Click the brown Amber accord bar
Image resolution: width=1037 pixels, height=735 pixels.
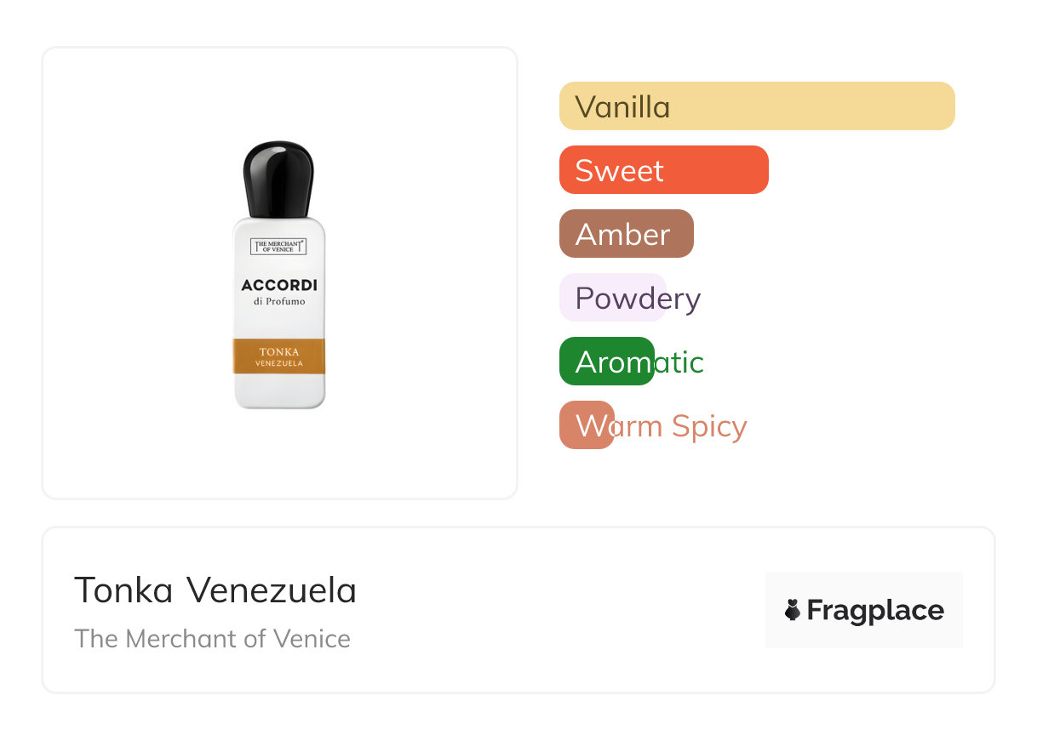pos(626,234)
